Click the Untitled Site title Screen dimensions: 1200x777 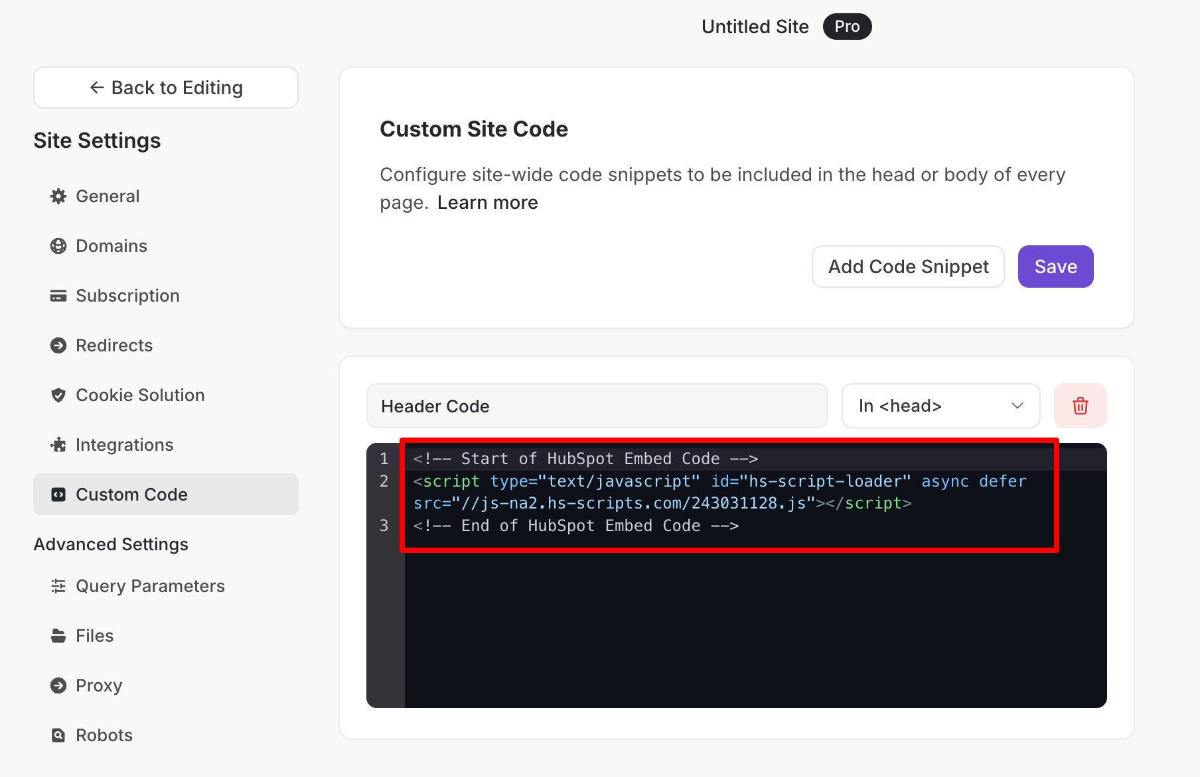(x=755, y=27)
